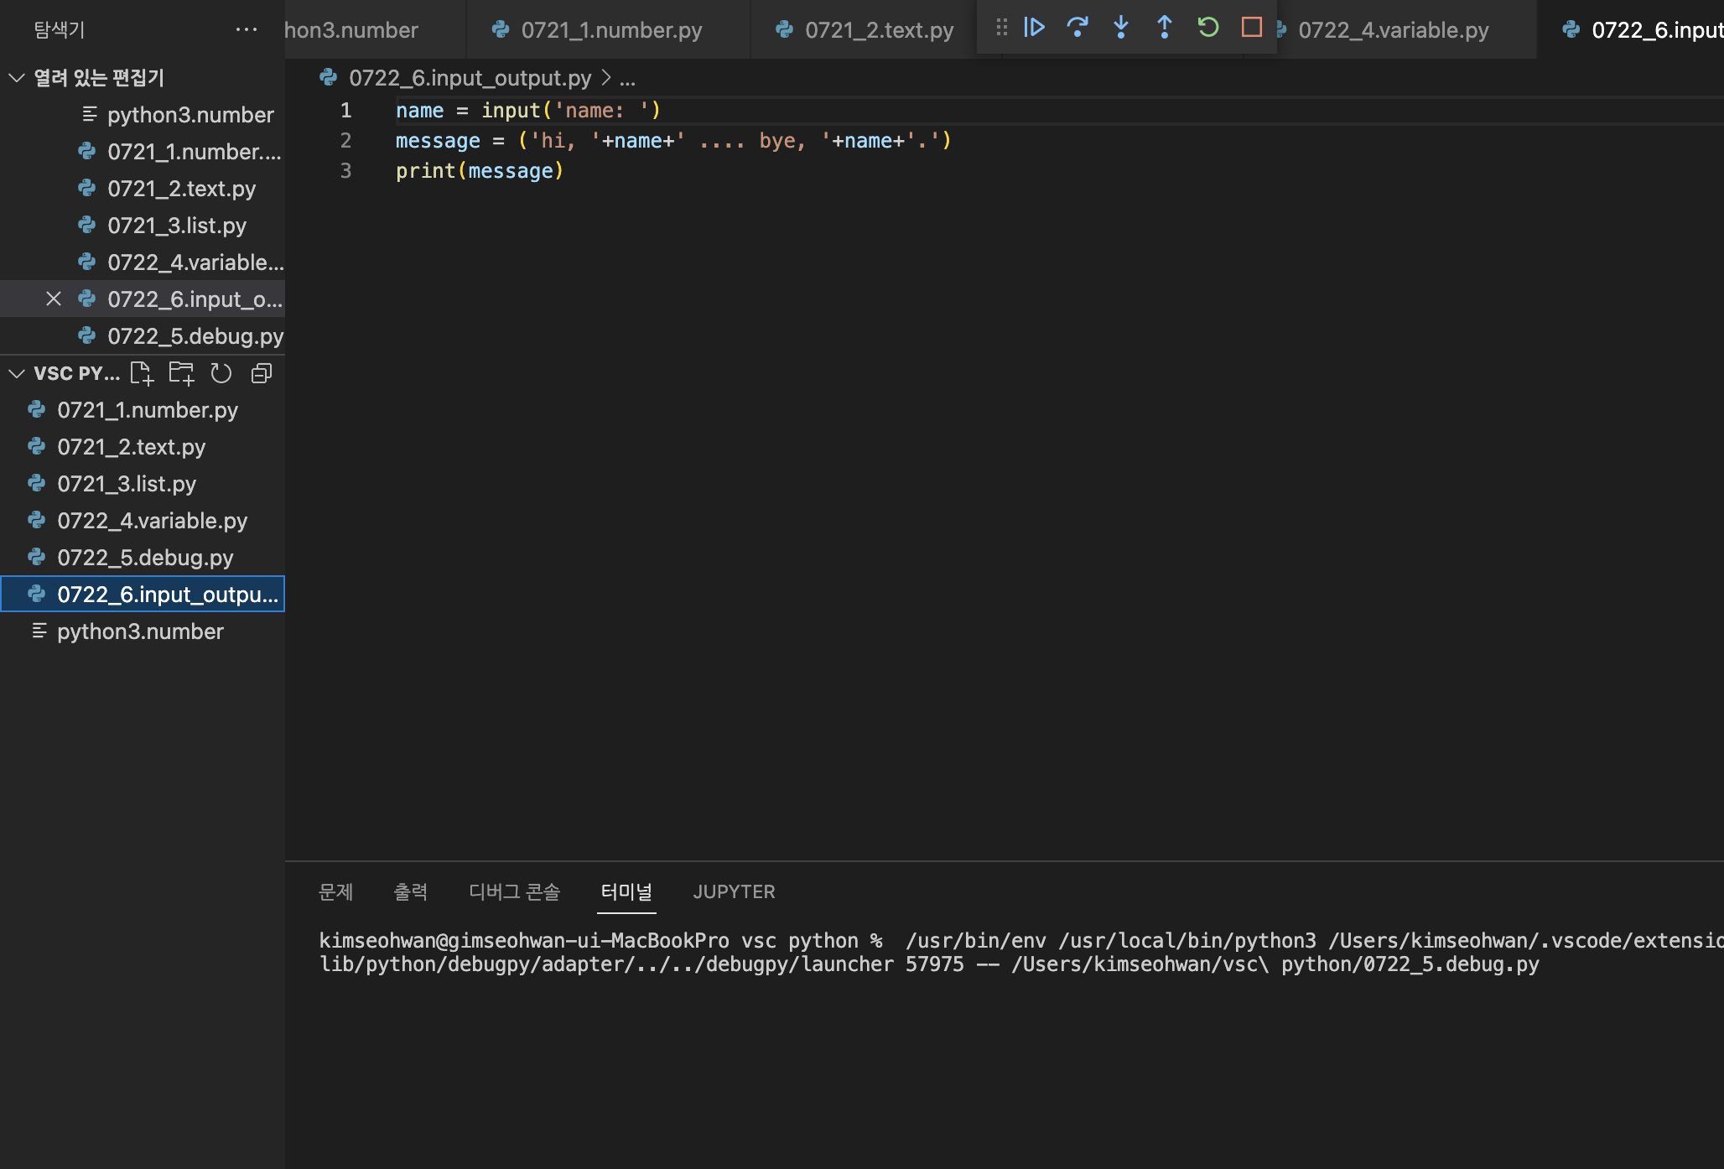The width and height of the screenshot is (1724, 1169).
Task: Click the debug Continue button
Action: point(1034,28)
